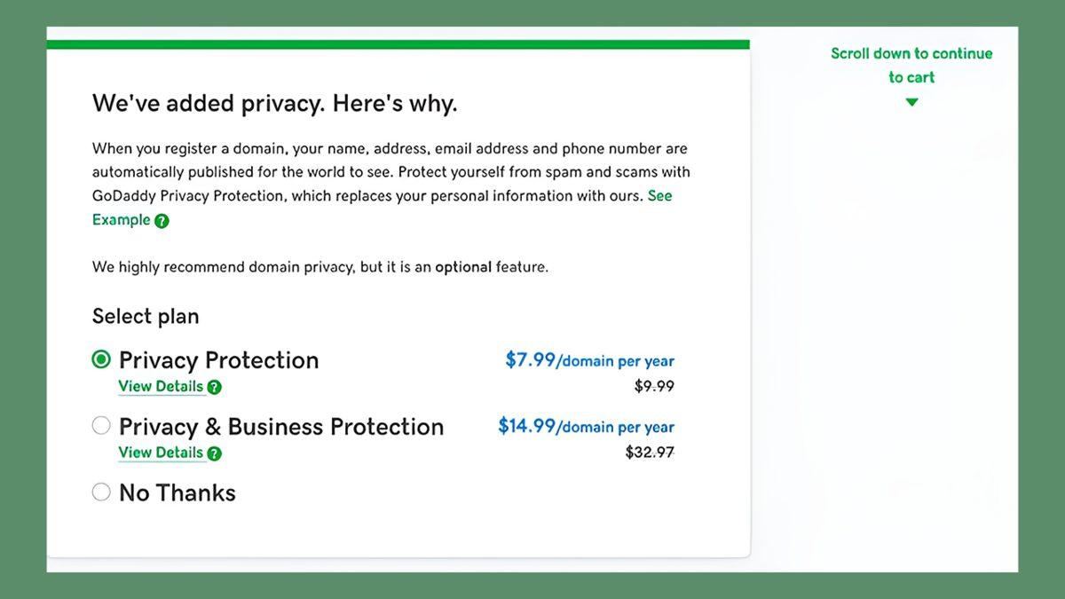This screenshot has width=1065, height=599.
Task: Click the question mark next to Privacy Protection's View Details
Action: (x=214, y=387)
